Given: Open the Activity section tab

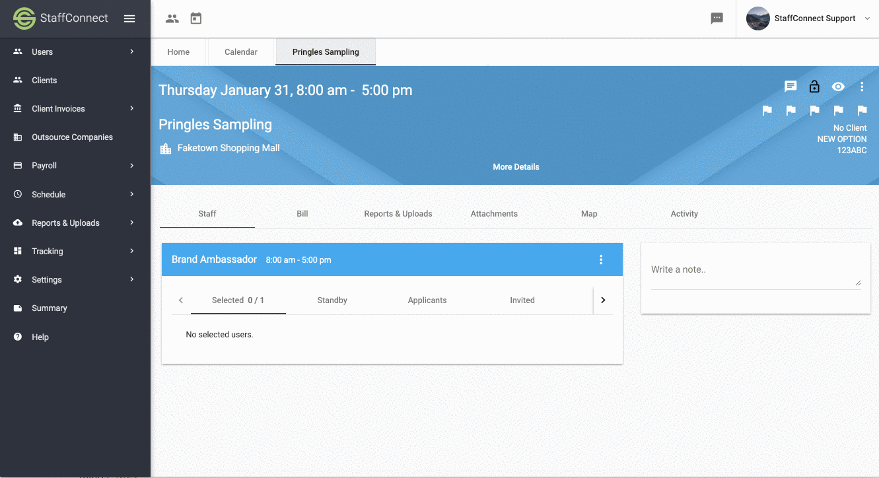Looking at the screenshot, I should tap(684, 214).
